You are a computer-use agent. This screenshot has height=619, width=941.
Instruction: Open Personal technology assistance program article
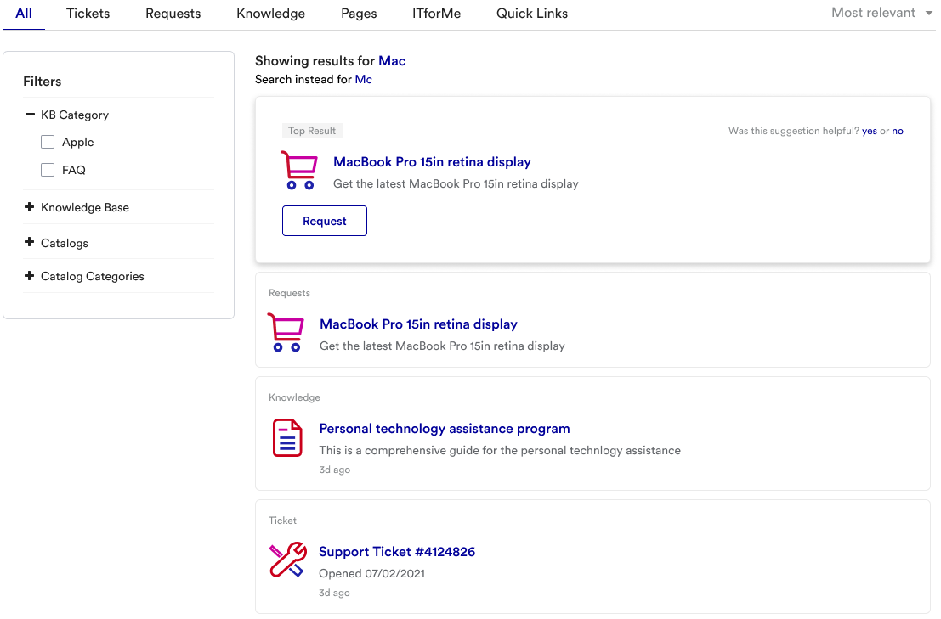coord(445,429)
